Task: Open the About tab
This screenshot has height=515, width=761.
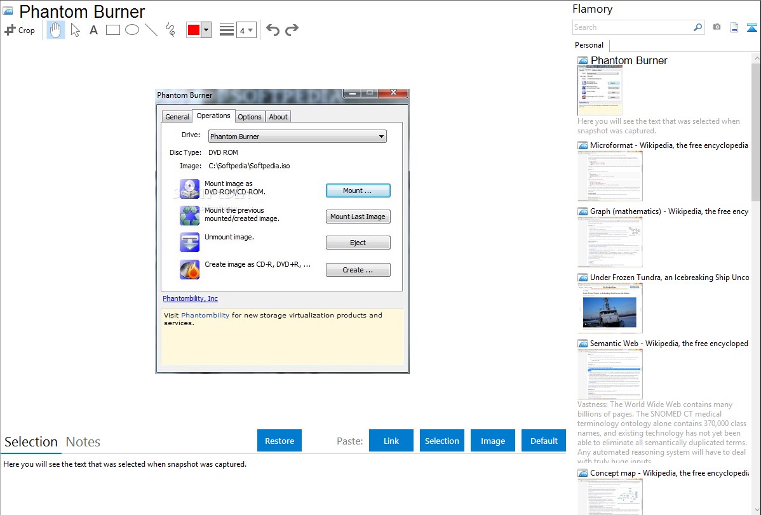Action: (x=278, y=116)
